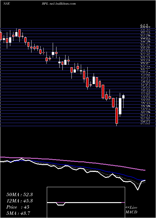This screenshot has width=156, height=218.
Task: Click the lowest long red candlestick
Action: tap(117, 116)
